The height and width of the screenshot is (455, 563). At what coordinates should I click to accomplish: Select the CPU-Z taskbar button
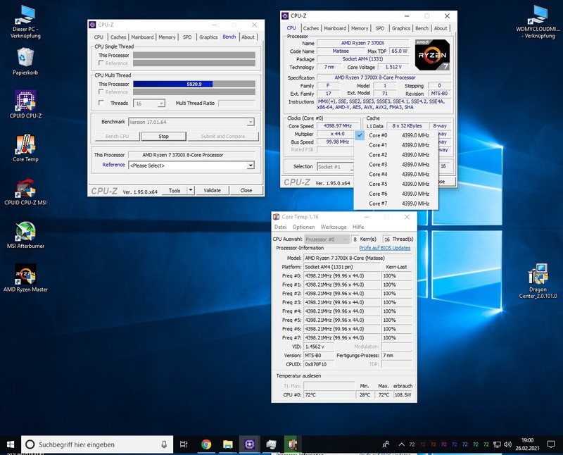(250, 444)
